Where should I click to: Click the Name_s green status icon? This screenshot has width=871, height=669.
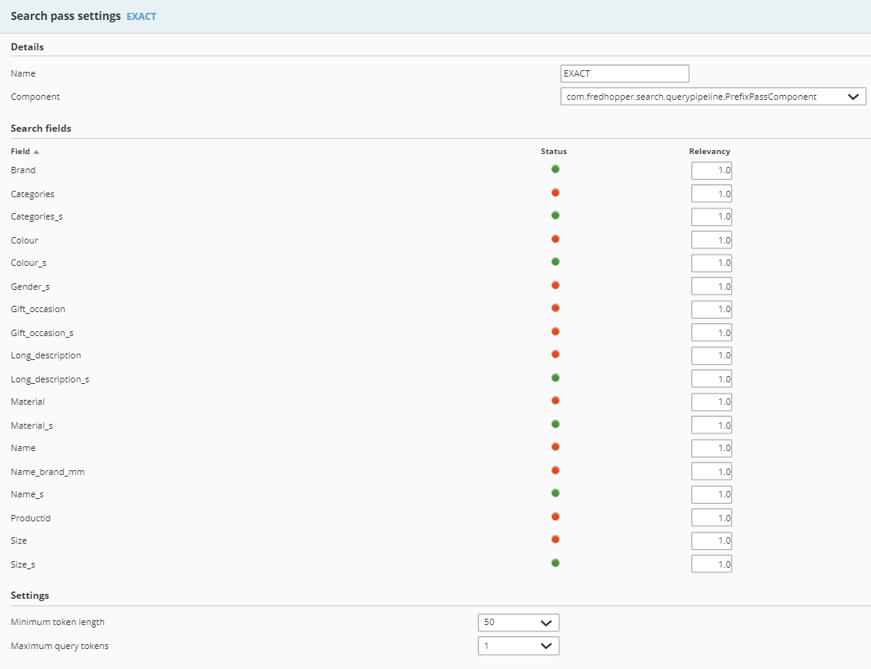[555, 493]
